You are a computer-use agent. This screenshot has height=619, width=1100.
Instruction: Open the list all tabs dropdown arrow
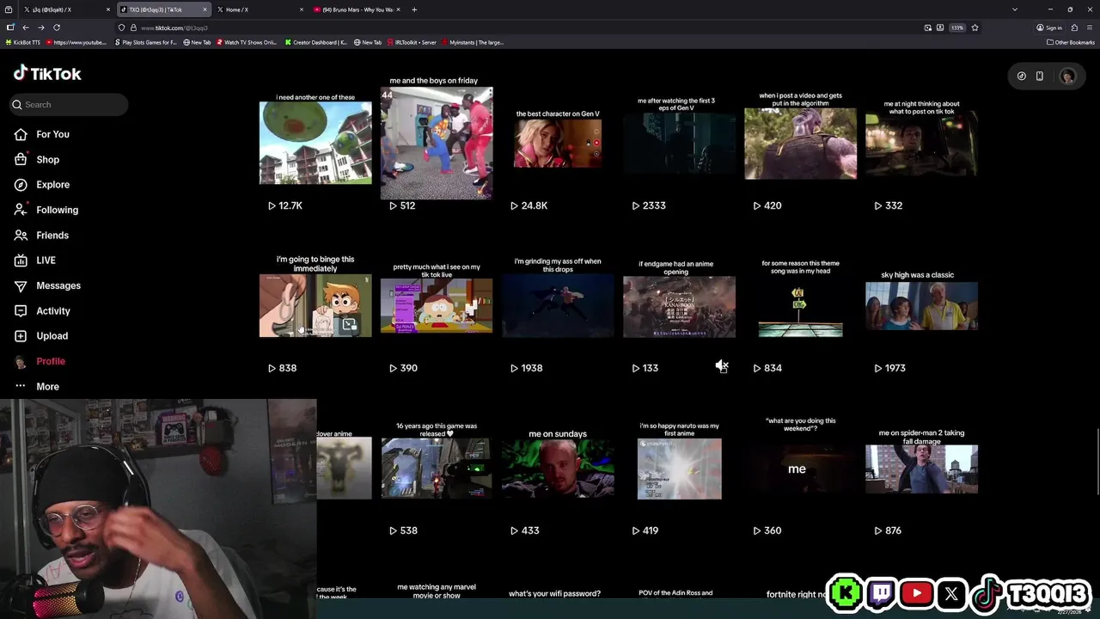pos(1015,9)
